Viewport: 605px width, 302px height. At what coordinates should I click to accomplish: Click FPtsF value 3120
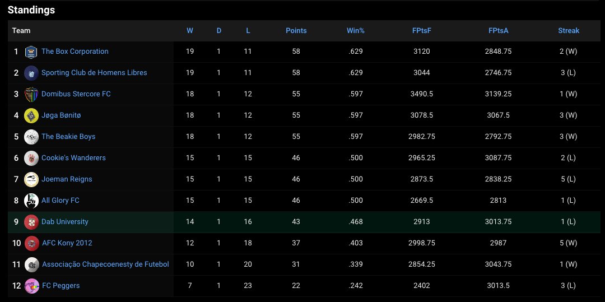pyautogui.click(x=421, y=52)
